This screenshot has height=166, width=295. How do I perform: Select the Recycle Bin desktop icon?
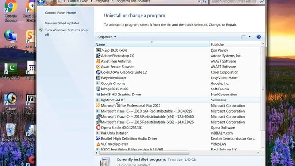coord(11,132)
